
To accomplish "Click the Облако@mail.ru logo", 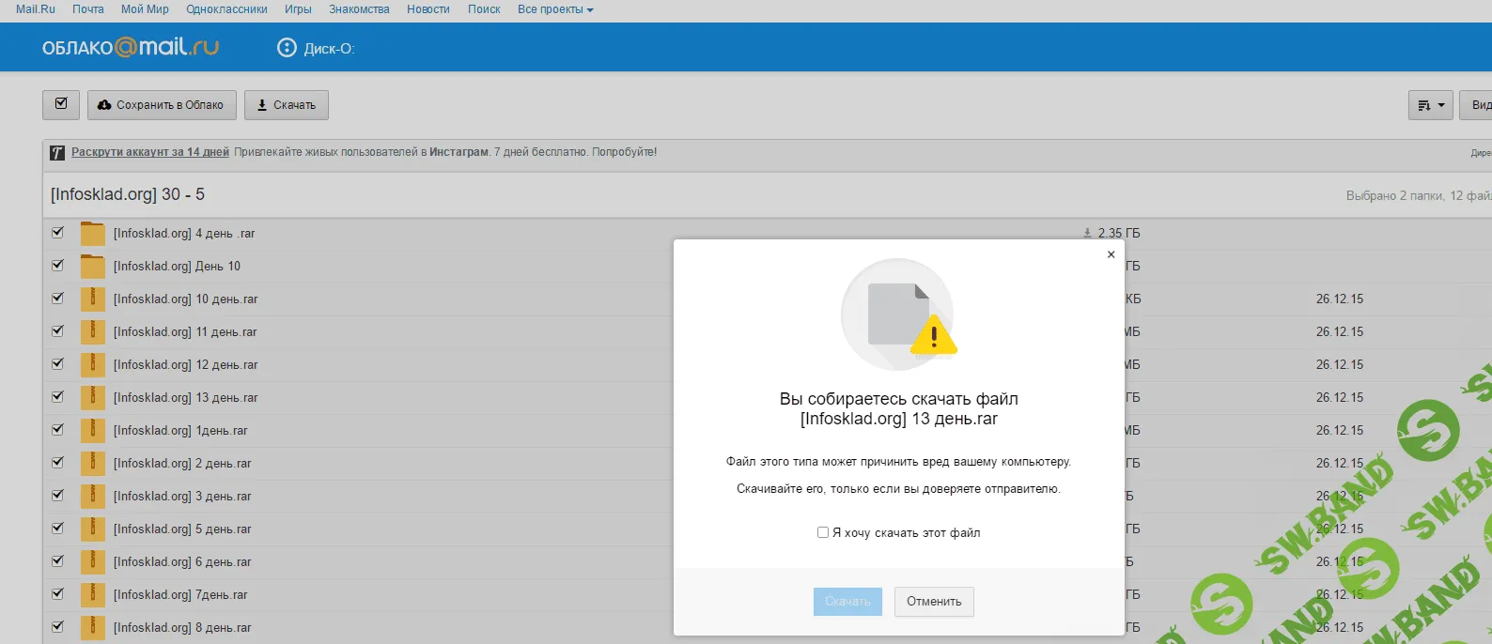I will click(130, 47).
